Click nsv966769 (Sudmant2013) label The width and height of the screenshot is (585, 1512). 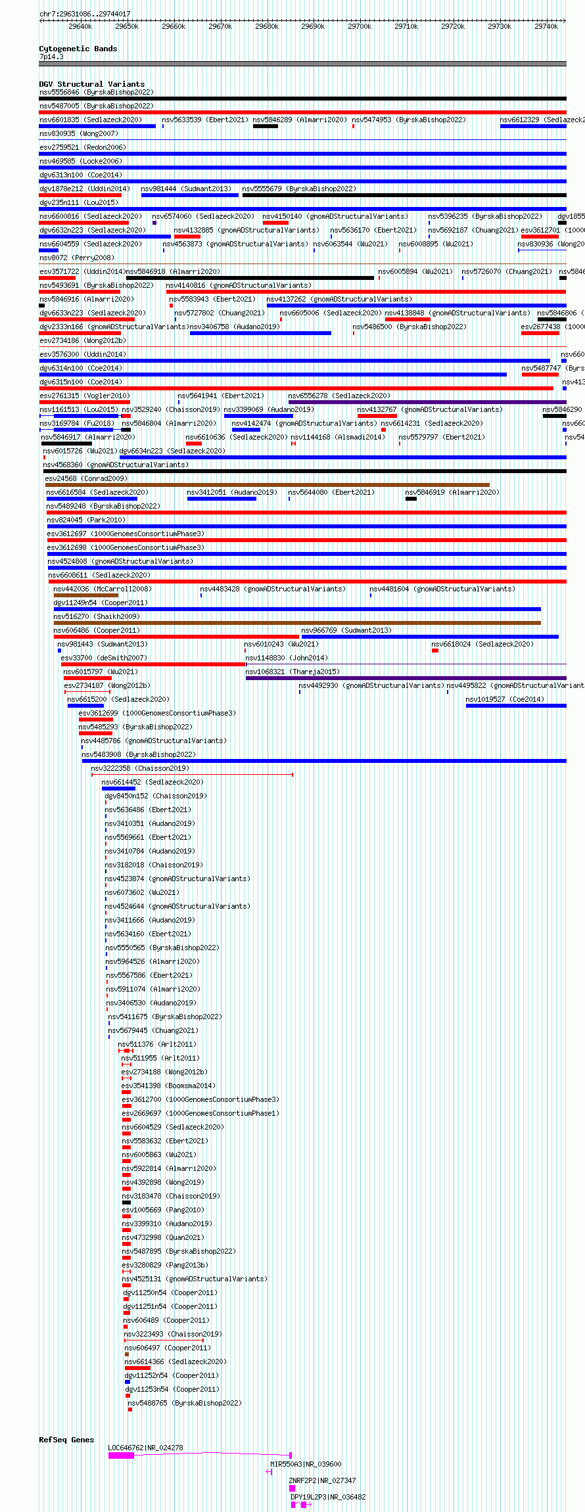(346, 630)
